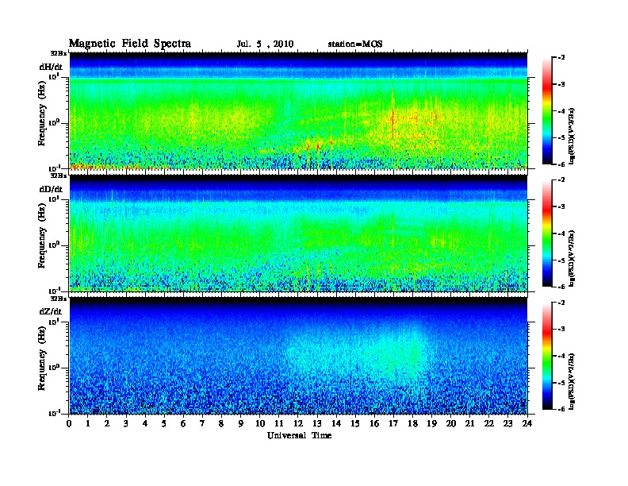Viewport: 628px width, 486px height.
Task: Click the 10^-1 frequency tick of the bottom panel
Action: coord(54,413)
